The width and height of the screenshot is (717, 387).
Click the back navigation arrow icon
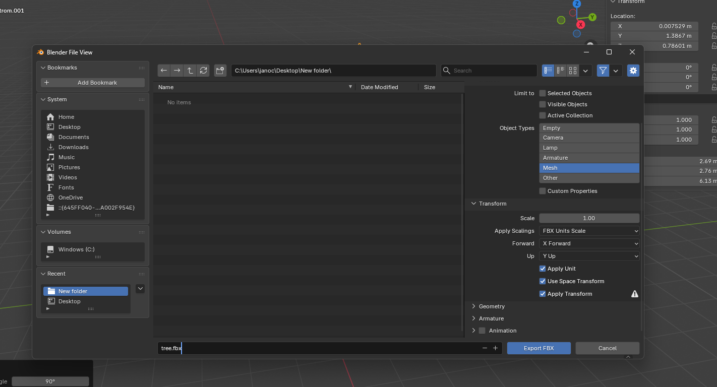point(164,71)
